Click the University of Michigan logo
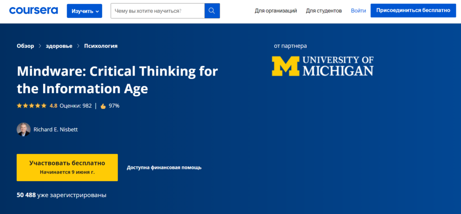This screenshot has height=214, width=461. [322, 66]
